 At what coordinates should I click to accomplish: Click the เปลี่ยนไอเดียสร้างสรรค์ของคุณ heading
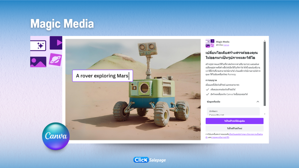pyautogui.click(x=232, y=55)
